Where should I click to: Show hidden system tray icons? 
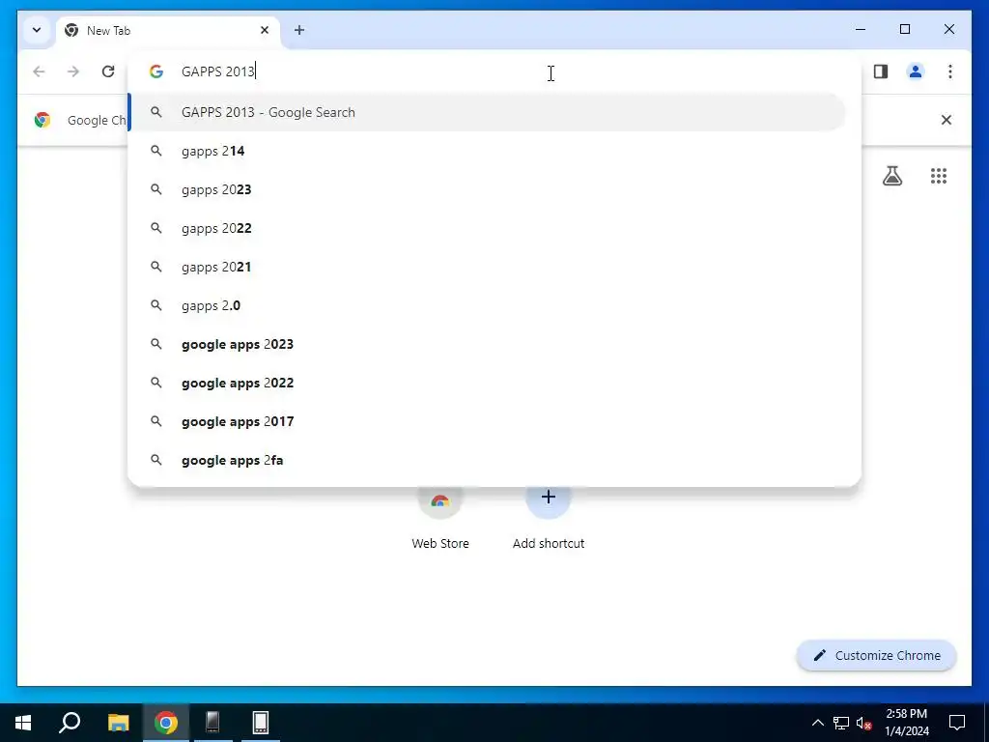click(x=817, y=723)
